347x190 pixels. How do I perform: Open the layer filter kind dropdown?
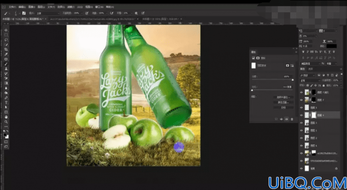pos(308,75)
